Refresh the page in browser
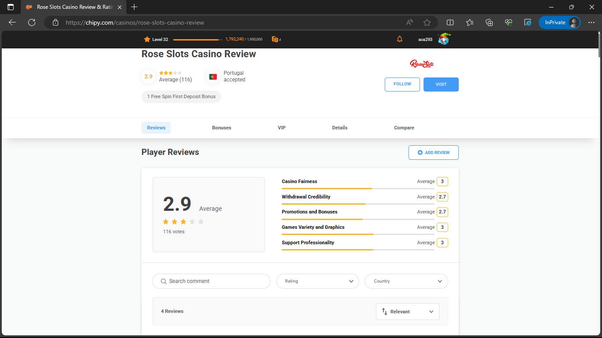 click(32, 22)
